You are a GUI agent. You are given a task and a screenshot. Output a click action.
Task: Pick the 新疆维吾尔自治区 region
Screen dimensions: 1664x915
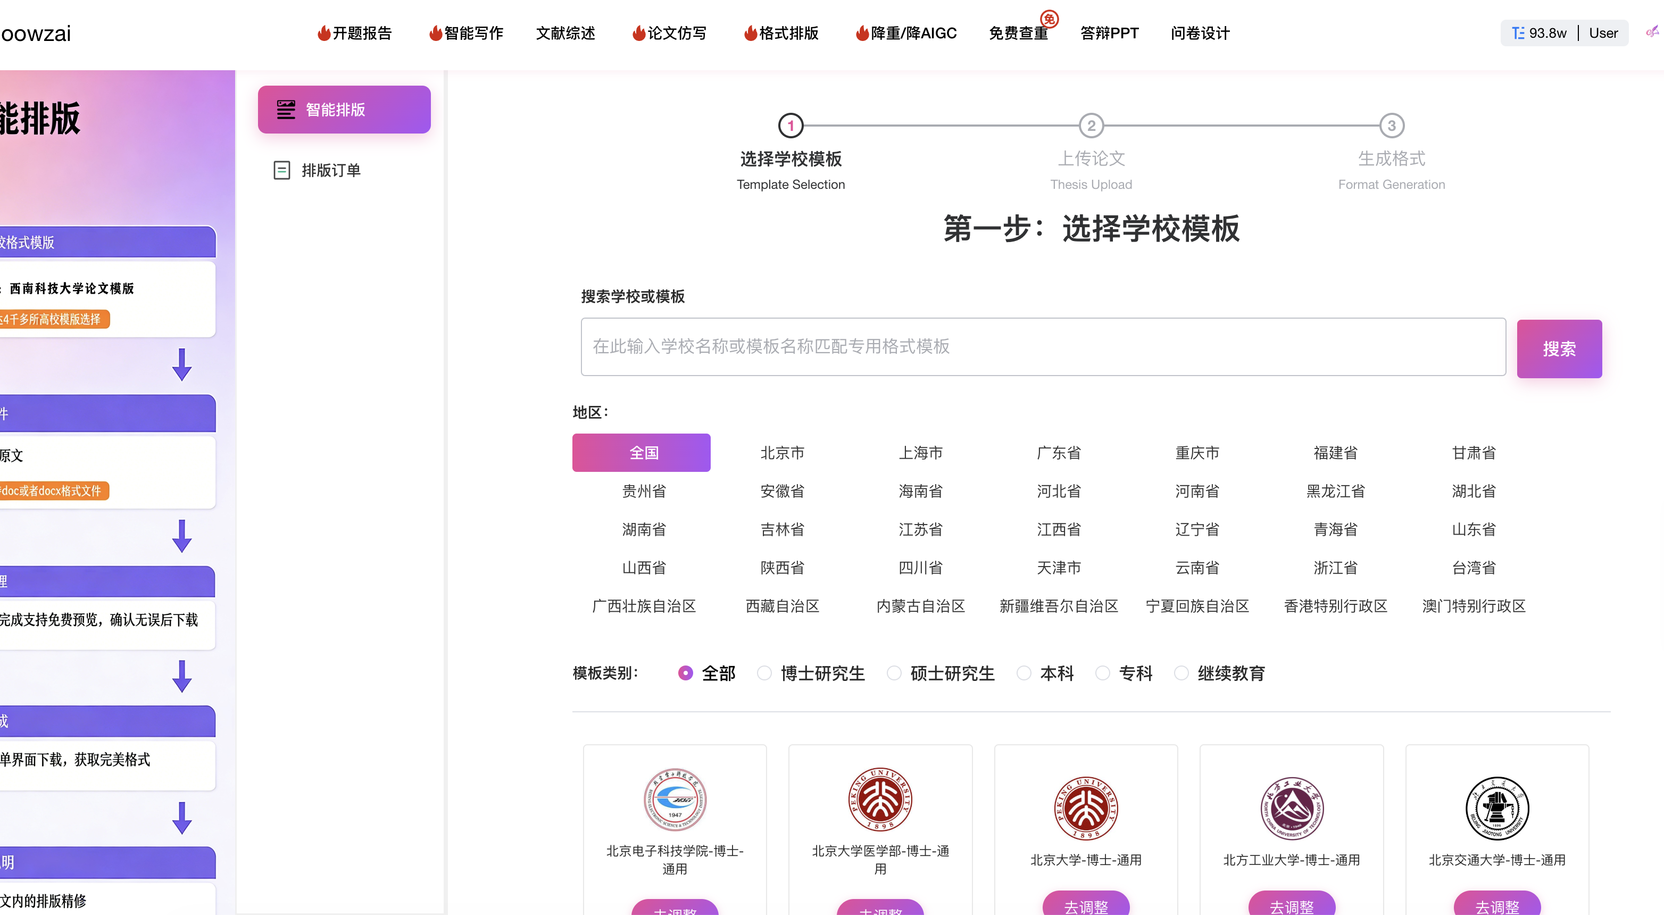1059,605
